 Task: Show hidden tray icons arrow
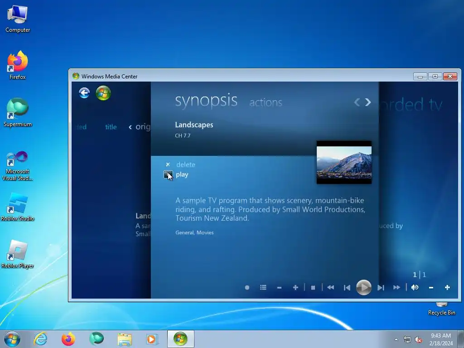[396, 339]
